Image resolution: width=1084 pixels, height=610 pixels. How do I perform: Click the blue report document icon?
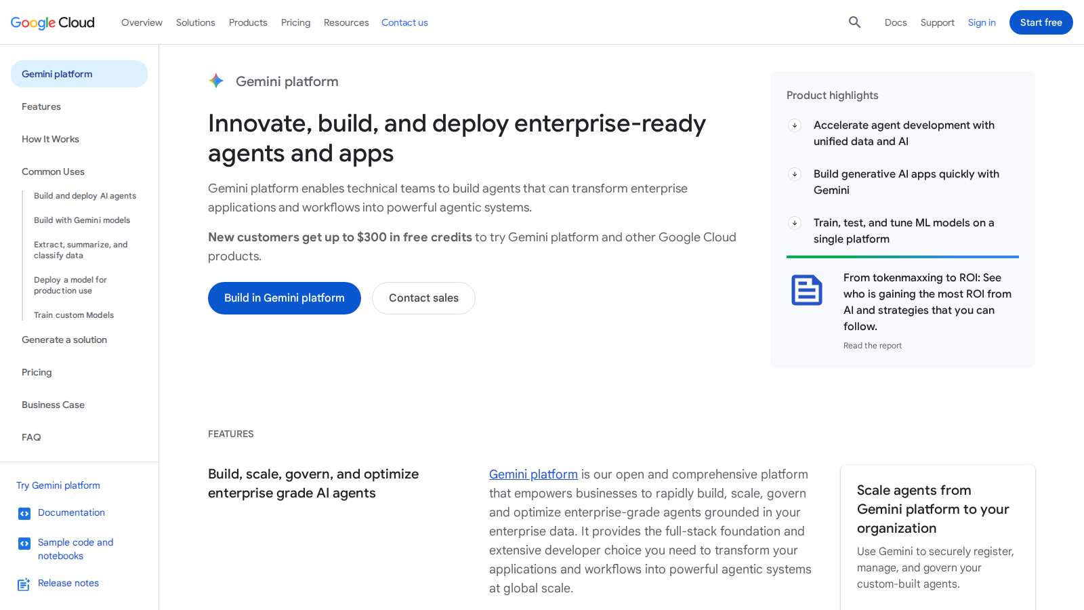807,290
